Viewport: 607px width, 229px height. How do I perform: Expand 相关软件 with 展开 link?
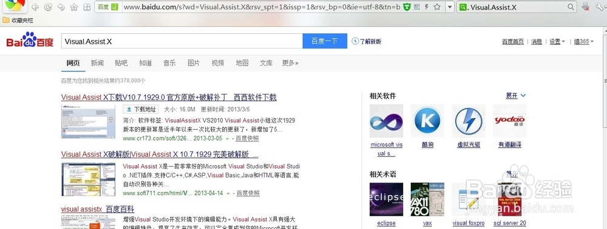point(516,95)
